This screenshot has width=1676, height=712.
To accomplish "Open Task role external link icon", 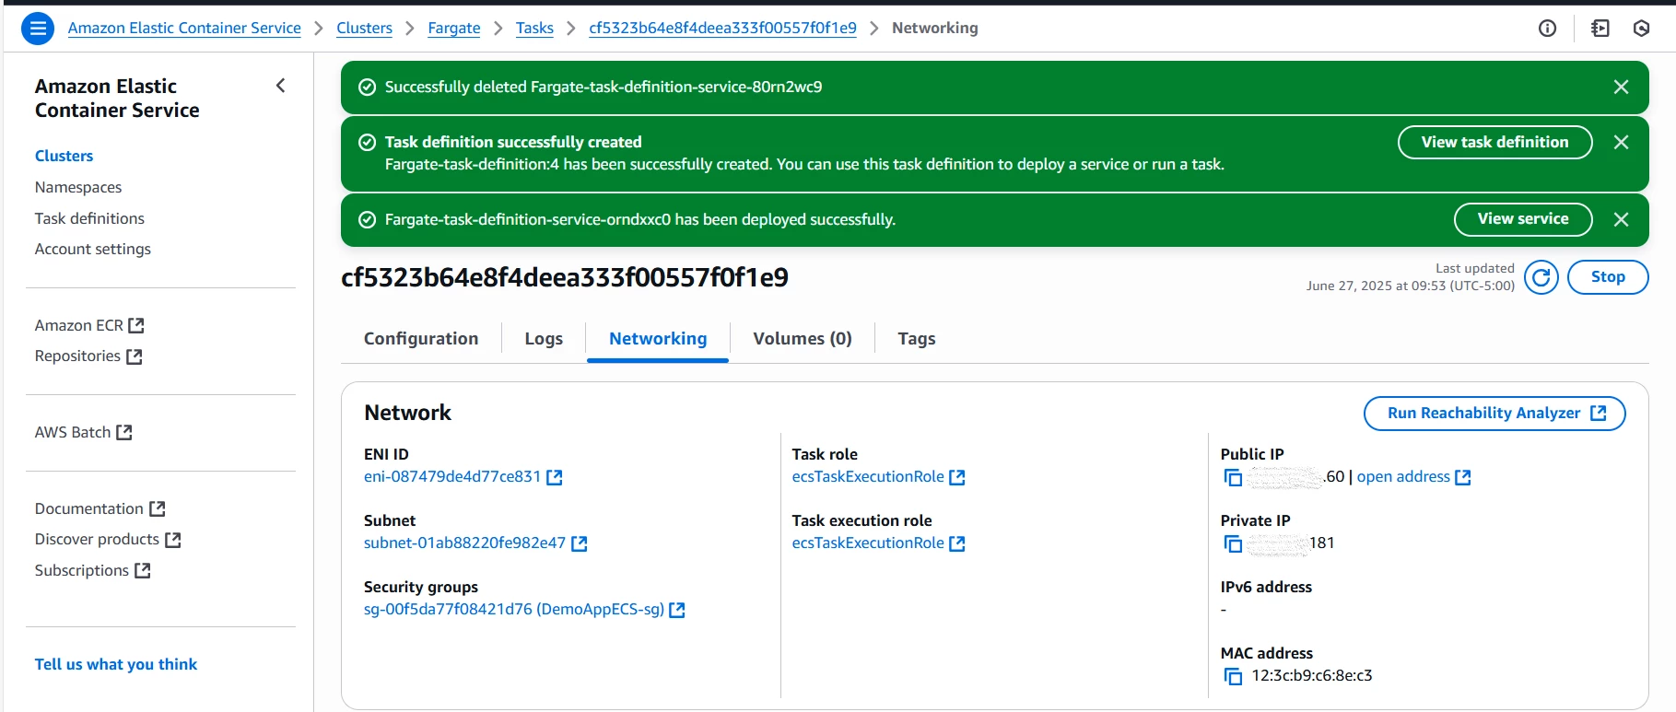I will coord(957,477).
